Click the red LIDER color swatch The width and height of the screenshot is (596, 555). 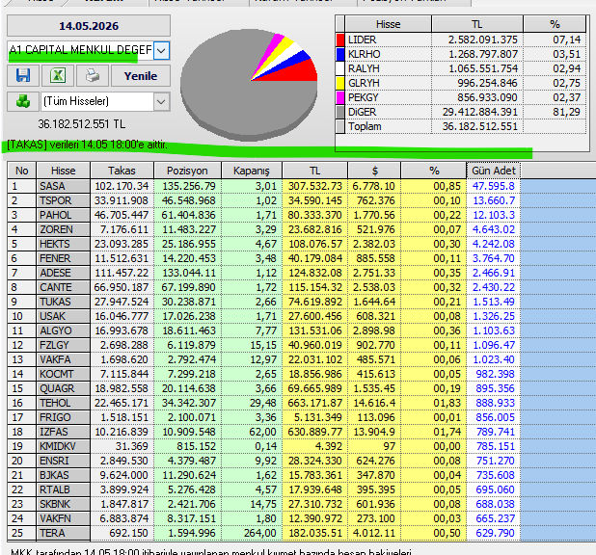(340, 40)
